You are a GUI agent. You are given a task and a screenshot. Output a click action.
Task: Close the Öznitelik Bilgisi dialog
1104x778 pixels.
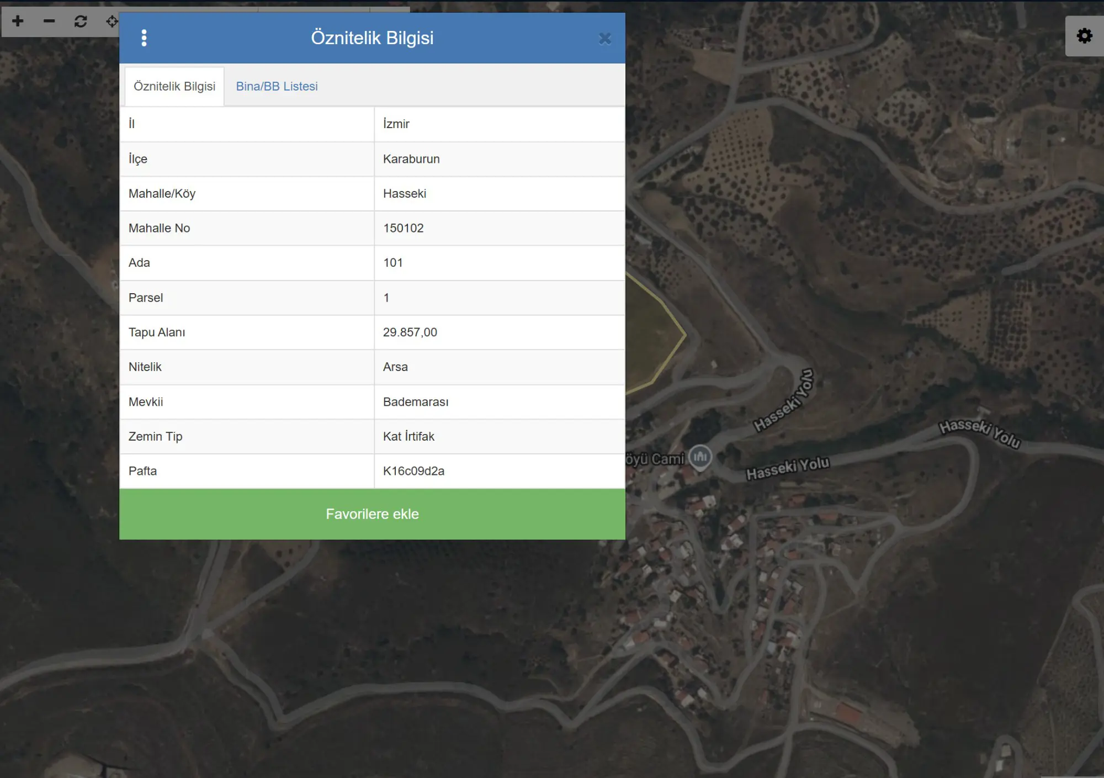(605, 38)
